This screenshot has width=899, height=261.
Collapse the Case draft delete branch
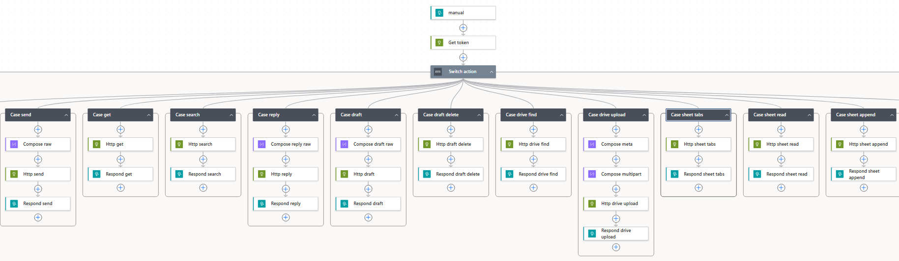point(479,115)
